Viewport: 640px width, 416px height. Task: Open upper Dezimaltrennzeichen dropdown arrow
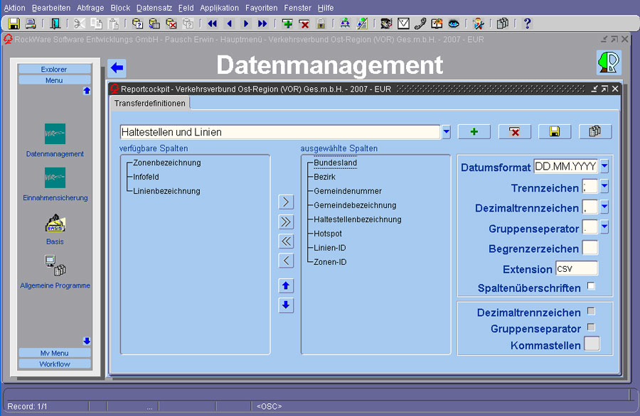tap(604, 207)
